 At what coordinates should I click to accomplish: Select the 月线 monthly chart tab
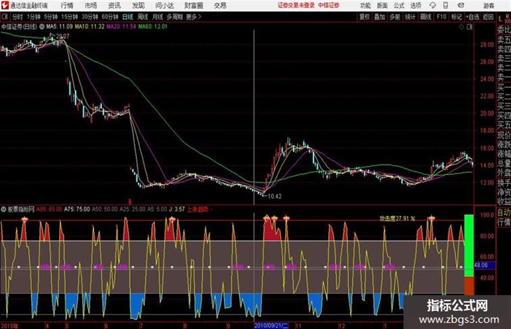point(158,17)
